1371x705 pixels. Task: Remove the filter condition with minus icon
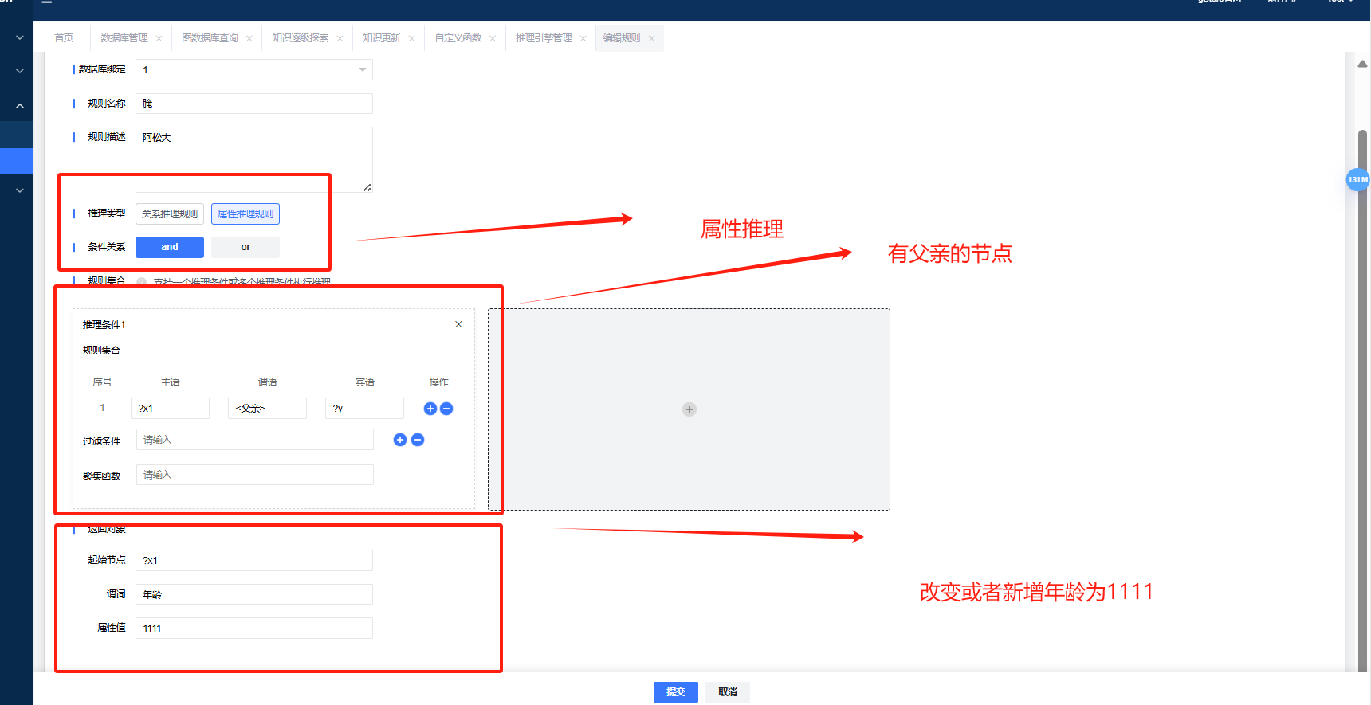pos(418,440)
